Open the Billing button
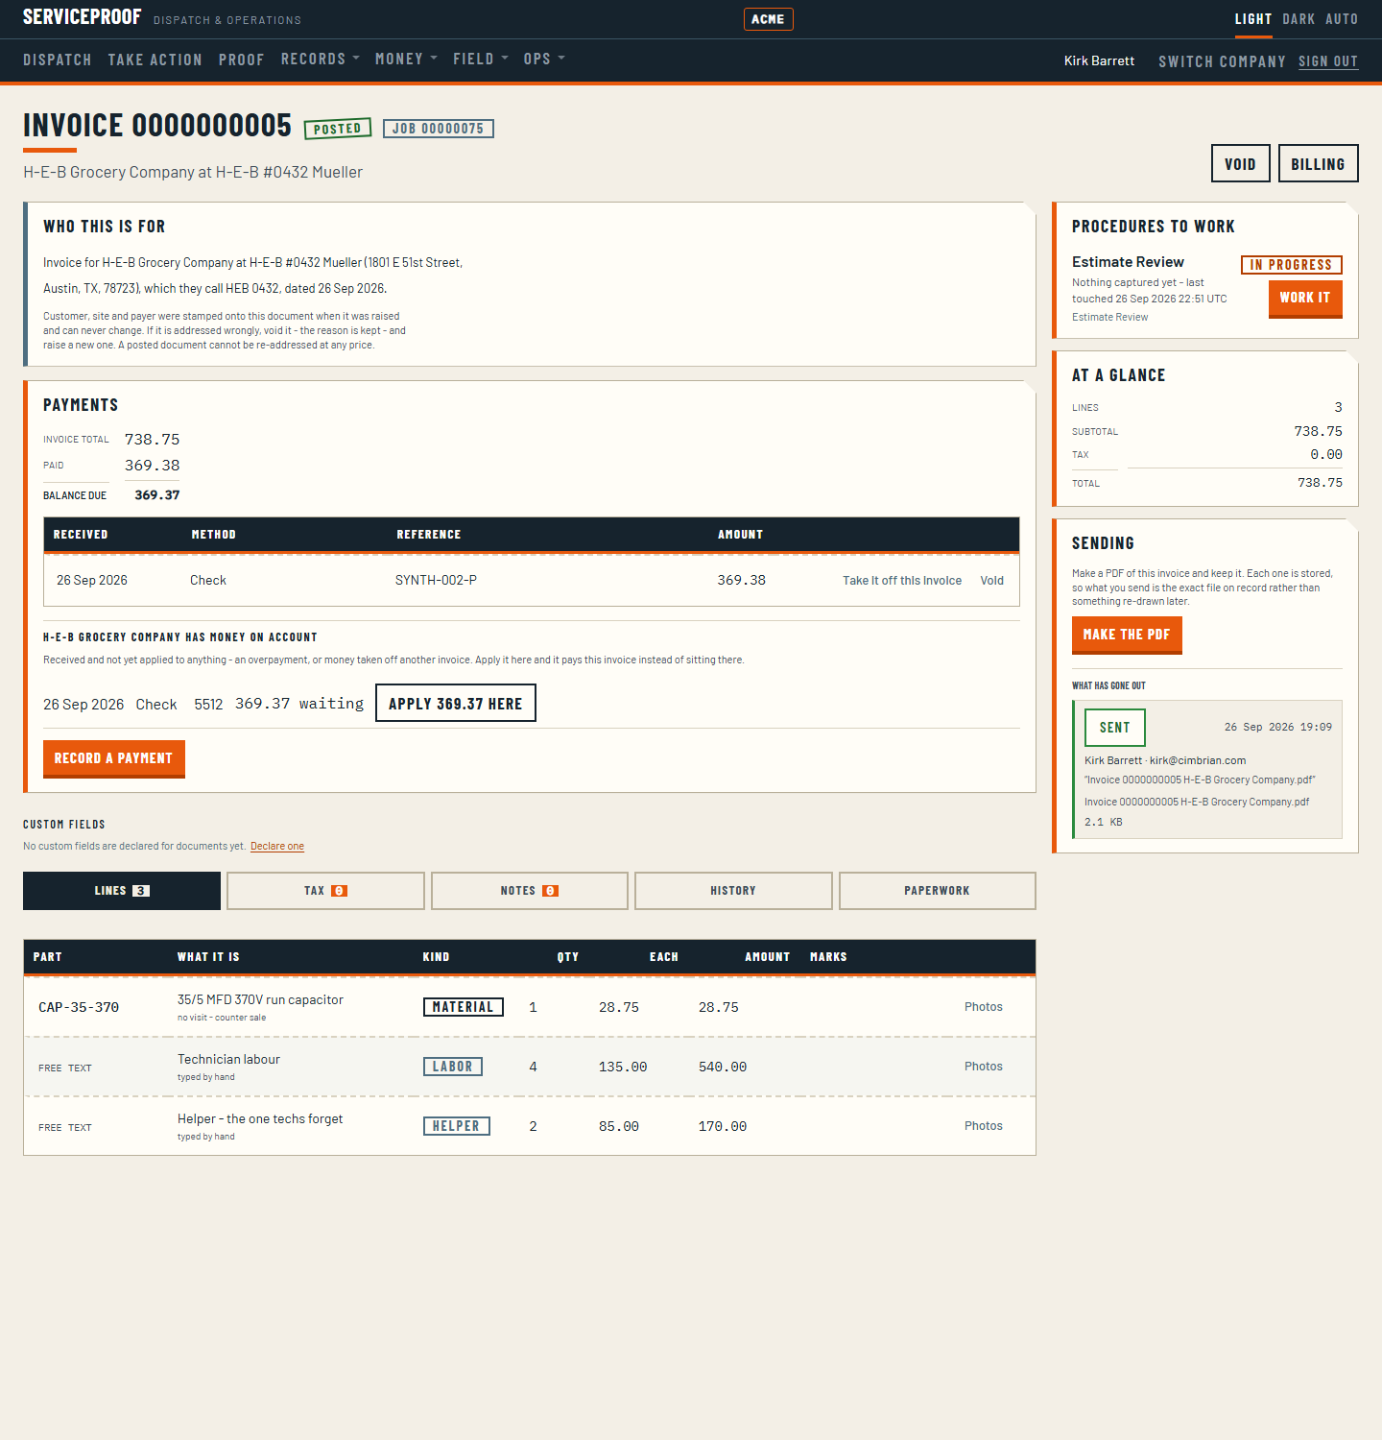 click(1318, 163)
